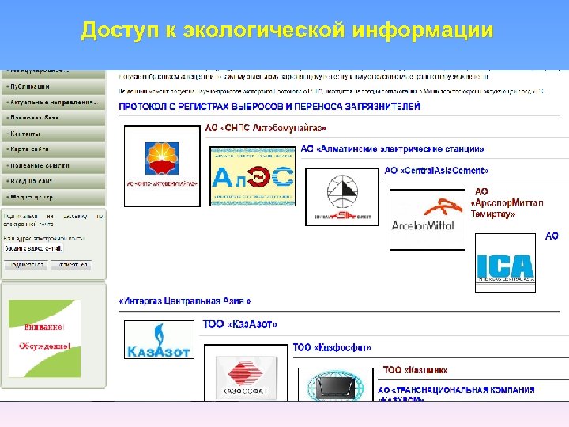This screenshot has width=569, height=427.
Task: Open the Вход на сайт item
Action: pos(53,181)
